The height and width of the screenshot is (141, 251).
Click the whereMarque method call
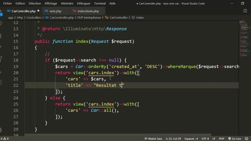coord(182,67)
